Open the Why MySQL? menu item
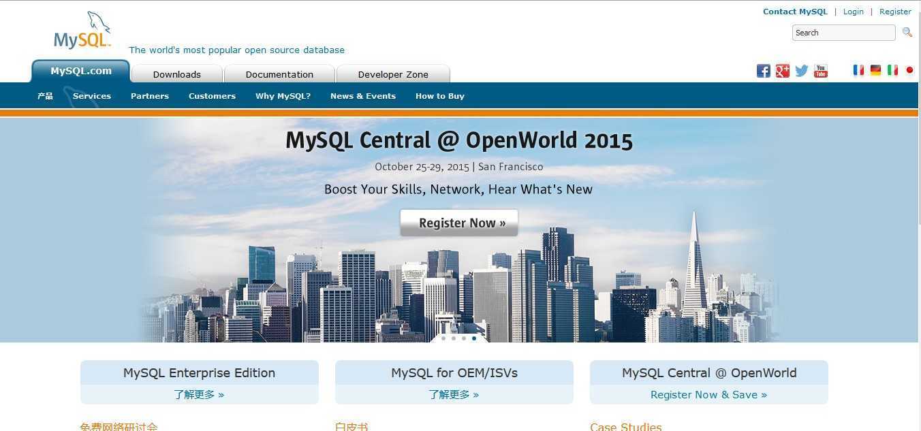921x431 pixels. (x=283, y=96)
